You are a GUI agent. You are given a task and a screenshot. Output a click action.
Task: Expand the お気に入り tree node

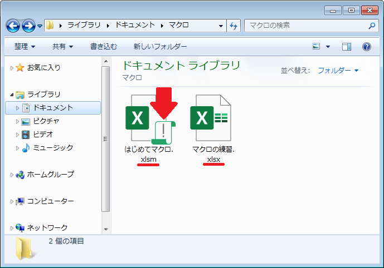click(12, 68)
